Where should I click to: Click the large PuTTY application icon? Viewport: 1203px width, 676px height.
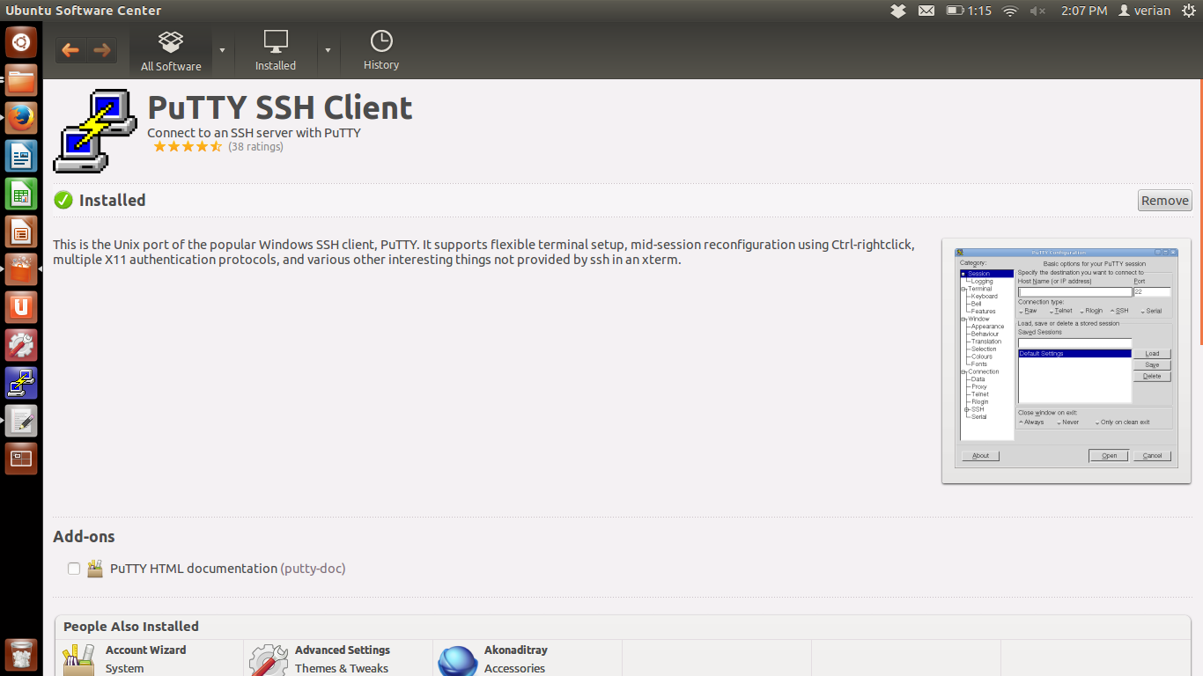(96, 130)
